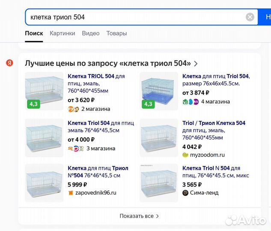The height and width of the screenshot is (231, 271).
Task: Open the Видео tab
Action: point(91,33)
